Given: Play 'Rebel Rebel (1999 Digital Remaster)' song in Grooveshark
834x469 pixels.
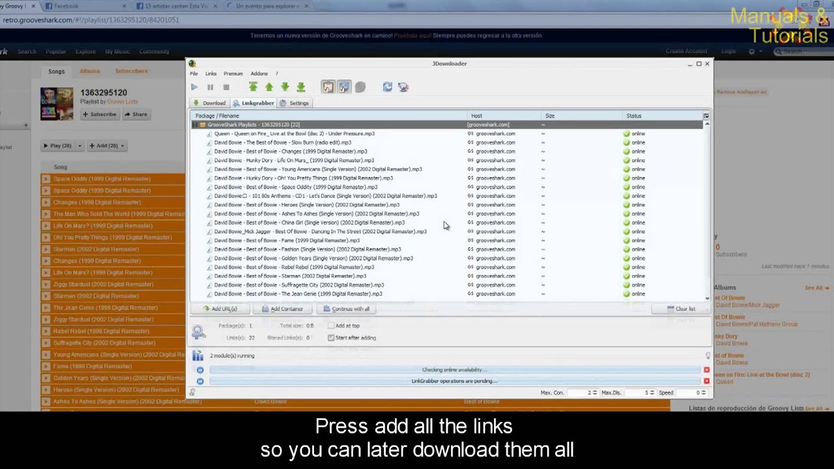Looking at the screenshot, I should [x=46, y=331].
